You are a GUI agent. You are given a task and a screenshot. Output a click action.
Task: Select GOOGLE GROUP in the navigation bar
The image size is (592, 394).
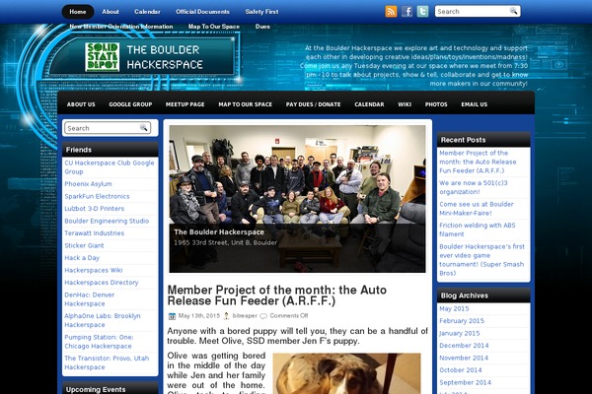(130, 104)
